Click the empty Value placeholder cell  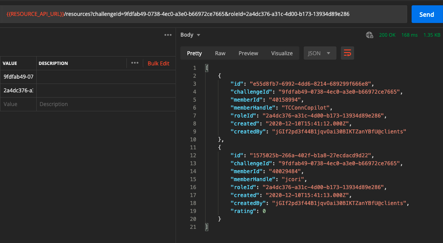[x=19, y=104]
